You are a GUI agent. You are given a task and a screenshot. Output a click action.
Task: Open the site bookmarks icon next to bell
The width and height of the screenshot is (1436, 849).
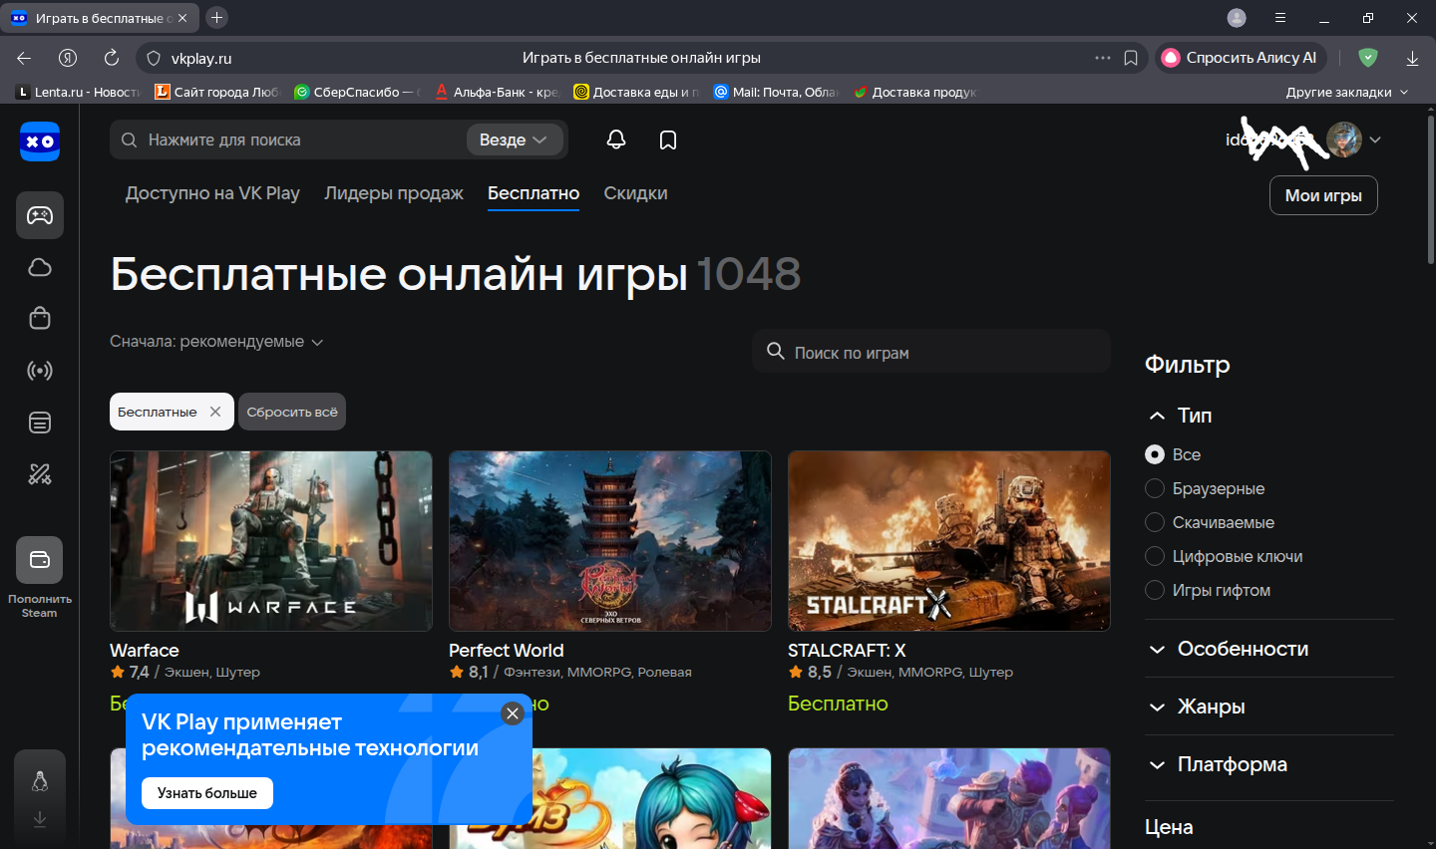pyautogui.click(x=668, y=140)
